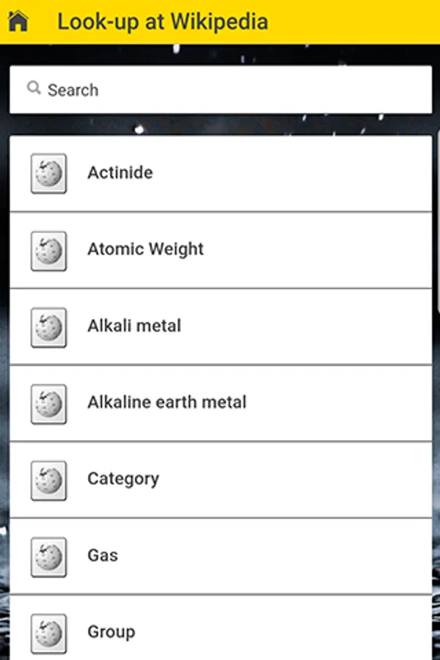
Task: Click Wikipedia icon beside Alkaline earth metal
Action: point(48,403)
